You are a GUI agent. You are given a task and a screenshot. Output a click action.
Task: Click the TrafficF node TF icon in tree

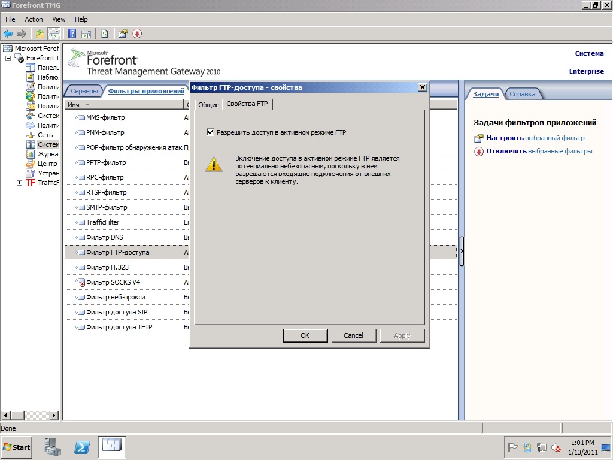click(x=31, y=183)
